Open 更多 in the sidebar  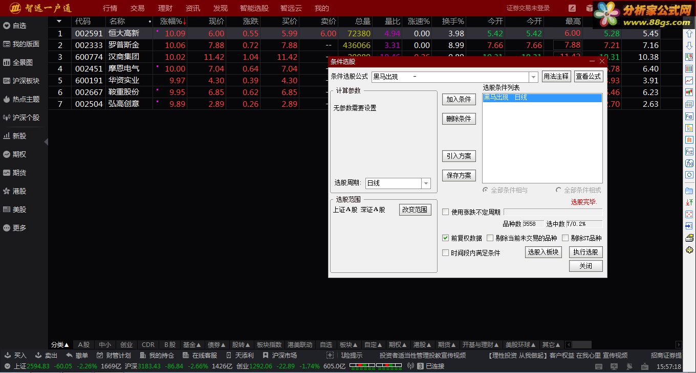(15, 228)
